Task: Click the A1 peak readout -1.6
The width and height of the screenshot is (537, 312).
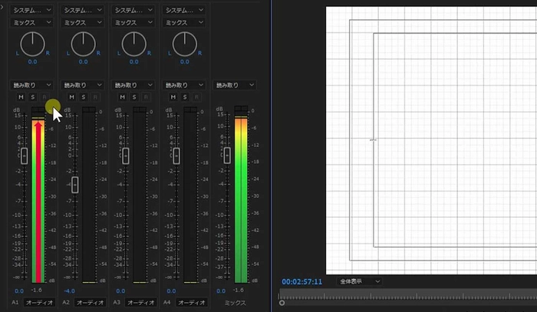Action: pos(37,290)
